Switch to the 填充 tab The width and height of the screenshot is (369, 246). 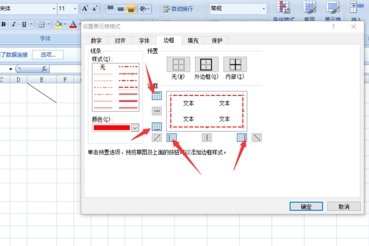(193, 41)
